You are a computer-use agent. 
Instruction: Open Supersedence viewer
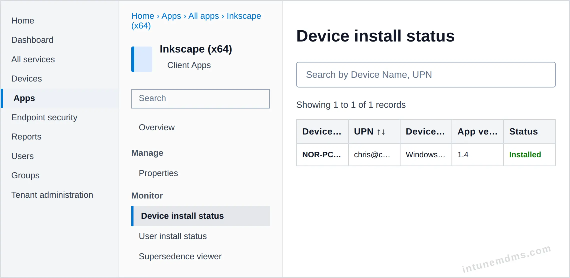[180, 256]
